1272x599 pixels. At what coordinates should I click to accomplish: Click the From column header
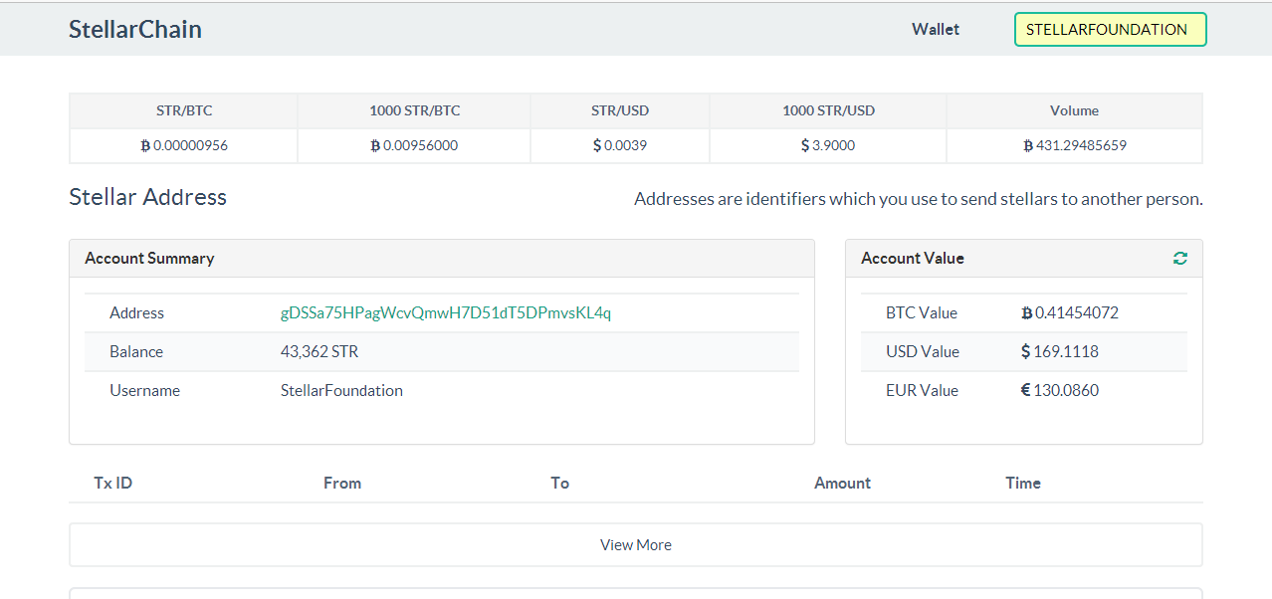click(342, 484)
